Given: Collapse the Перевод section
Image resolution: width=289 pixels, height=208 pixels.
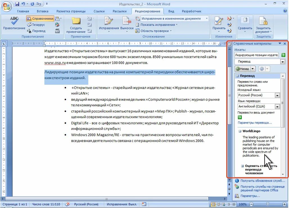Looking at the screenshot, I should (238, 76).
